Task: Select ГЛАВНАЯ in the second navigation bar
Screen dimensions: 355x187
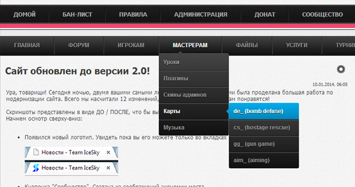Action: point(27,45)
